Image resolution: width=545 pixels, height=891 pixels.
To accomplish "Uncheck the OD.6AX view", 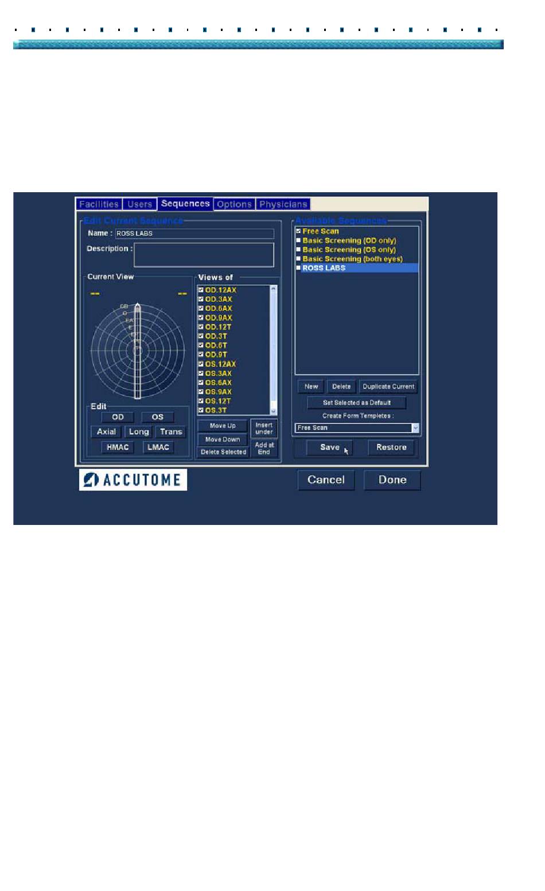I will click(201, 309).
